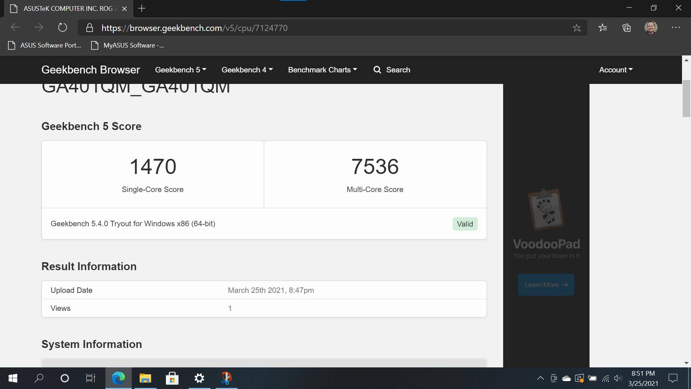Select the ASUSTeK COMPUTER INC. ROG tab
This screenshot has width=691, height=389.
pyautogui.click(x=68, y=8)
